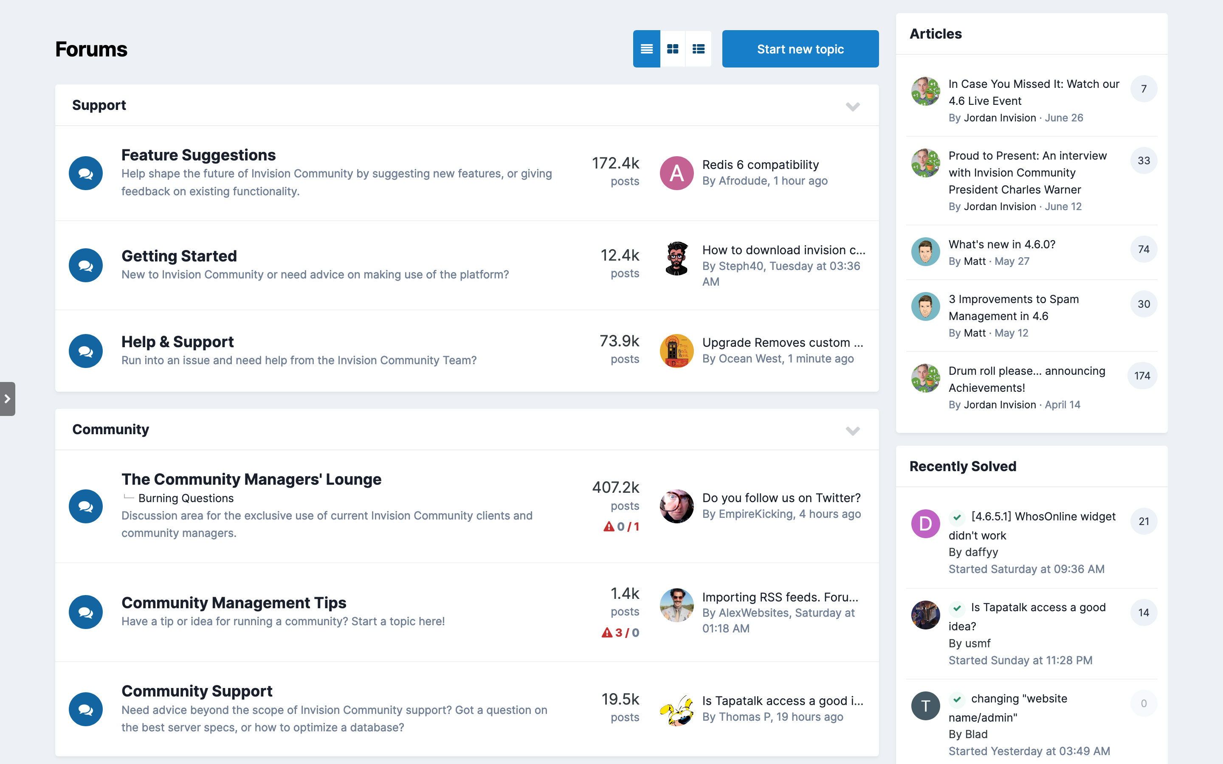
Task: Click Getting Started forum chat icon
Action: (x=86, y=265)
